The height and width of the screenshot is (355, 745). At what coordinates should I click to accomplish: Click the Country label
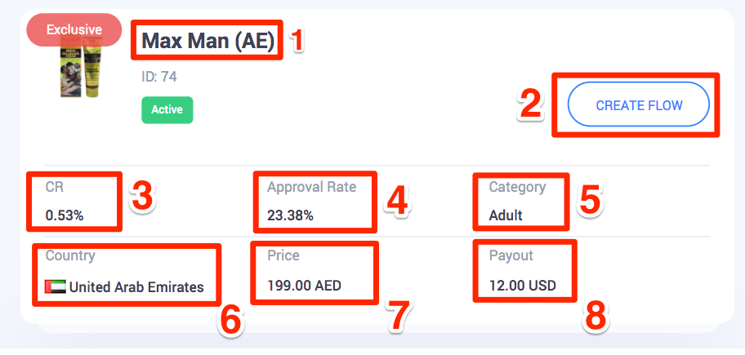pyautogui.click(x=70, y=255)
